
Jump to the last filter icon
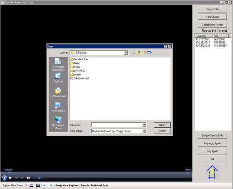(38, 185)
